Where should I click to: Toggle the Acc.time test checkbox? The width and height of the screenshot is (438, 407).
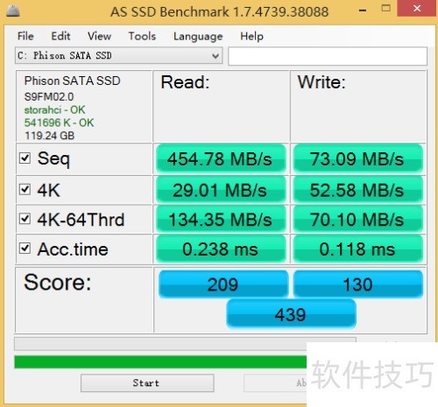tap(25, 249)
